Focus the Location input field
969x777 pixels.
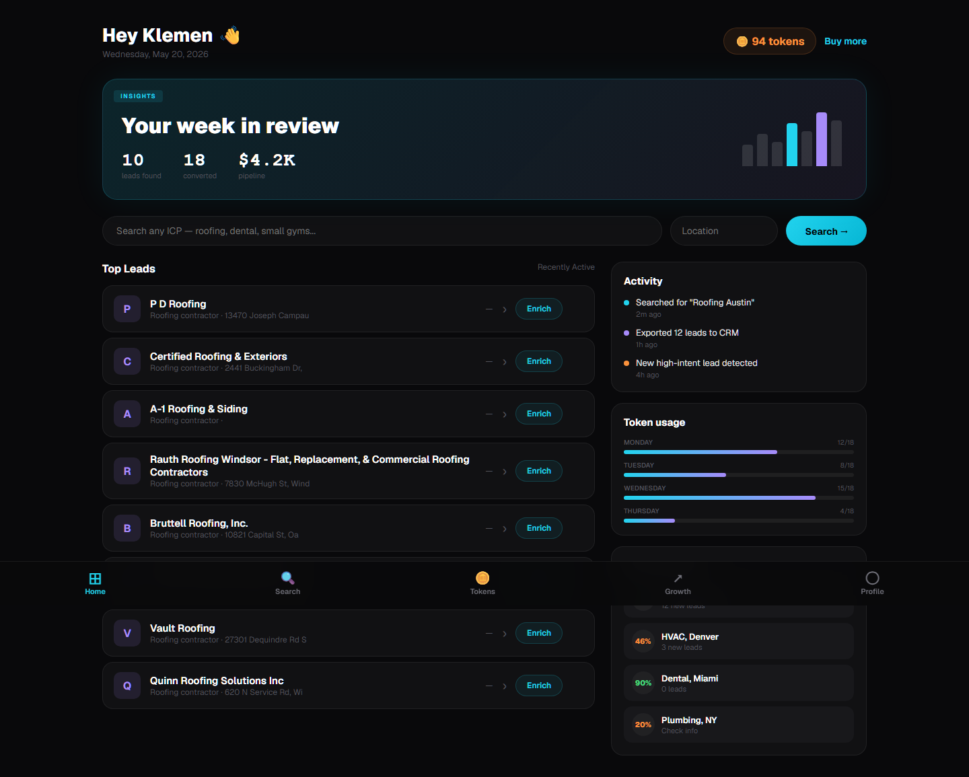724,231
